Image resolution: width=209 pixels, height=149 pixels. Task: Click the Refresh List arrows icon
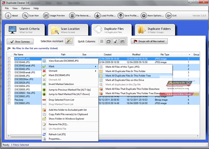pos(44,134)
